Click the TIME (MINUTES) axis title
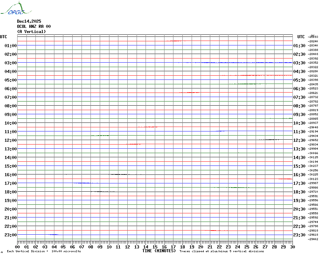The width and height of the screenshot is (320, 256). tap(159, 251)
